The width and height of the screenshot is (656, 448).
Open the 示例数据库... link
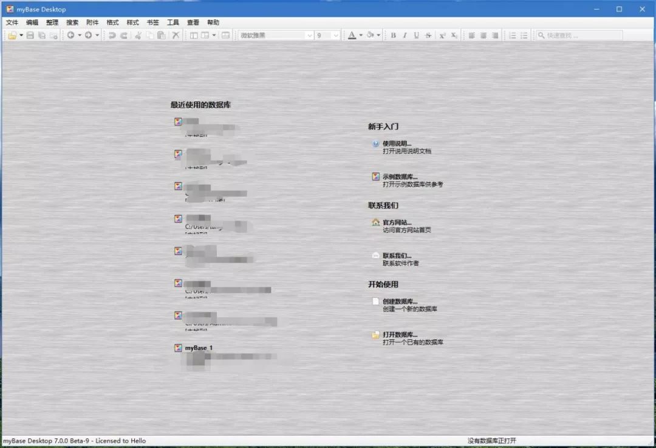pos(400,177)
